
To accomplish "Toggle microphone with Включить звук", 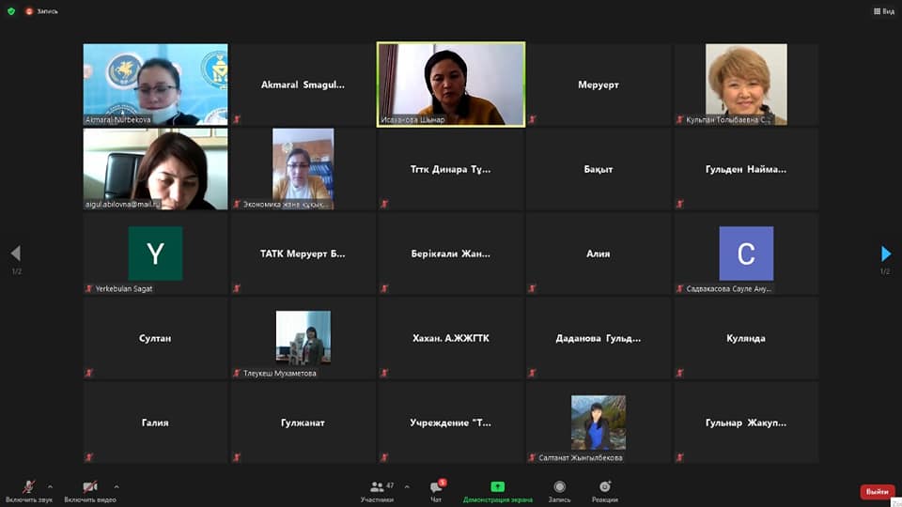I will click(x=29, y=490).
